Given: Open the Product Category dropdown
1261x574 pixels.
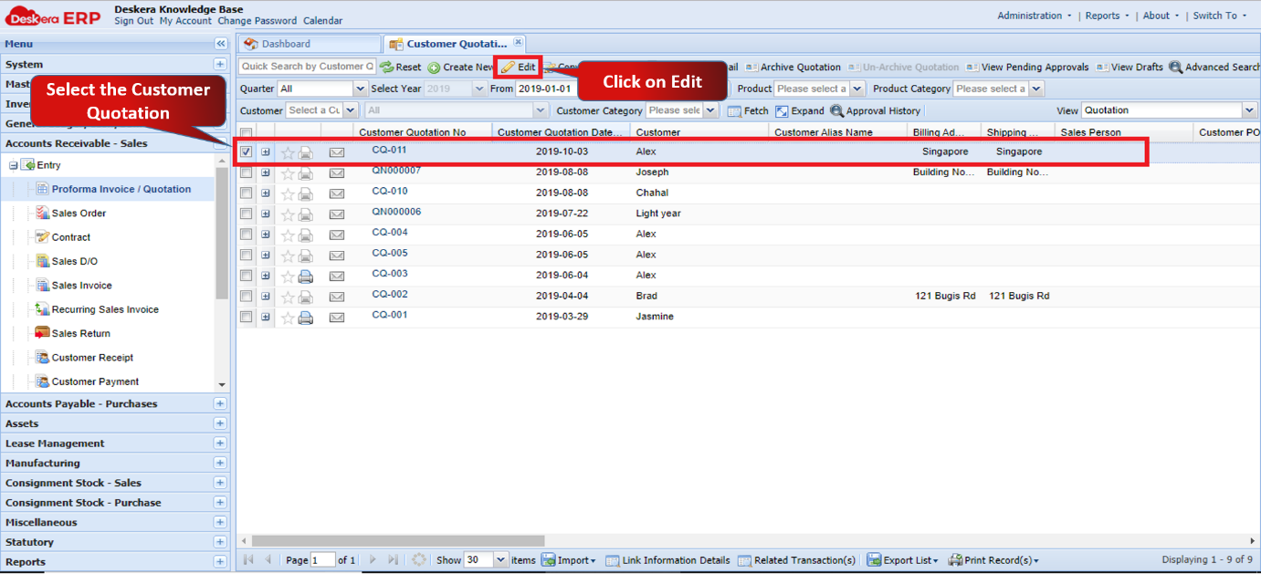Looking at the screenshot, I should point(1035,89).
